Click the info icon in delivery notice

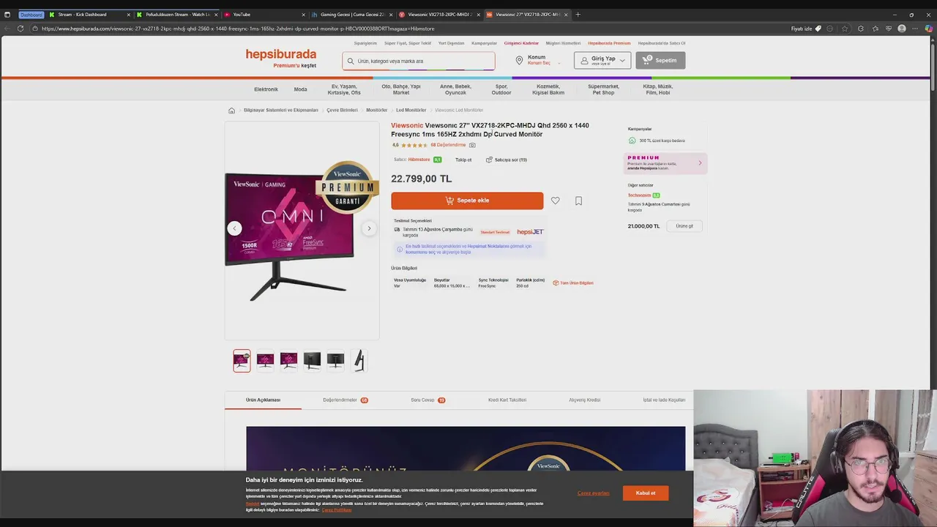click(x=400, y=249)
